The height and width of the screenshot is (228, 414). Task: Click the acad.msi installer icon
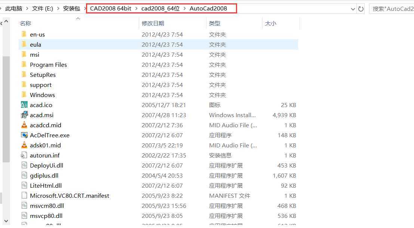tap(24, 115)
